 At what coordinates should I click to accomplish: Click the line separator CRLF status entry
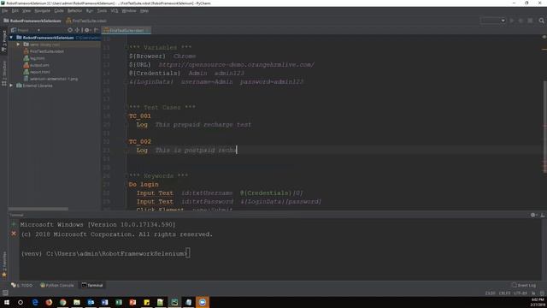[504, 293]
